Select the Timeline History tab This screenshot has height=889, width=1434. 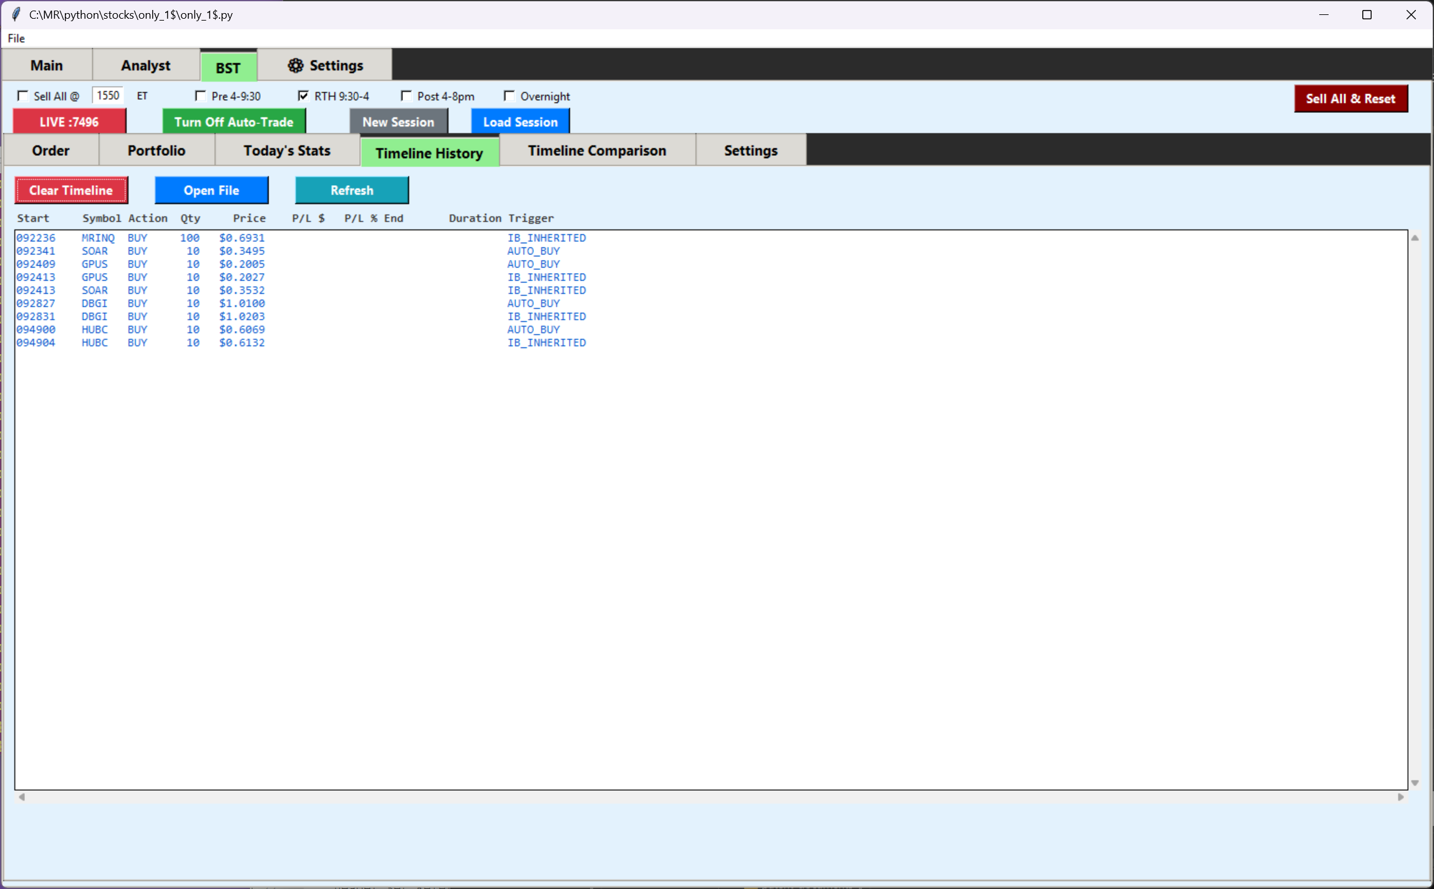(429, 153)
